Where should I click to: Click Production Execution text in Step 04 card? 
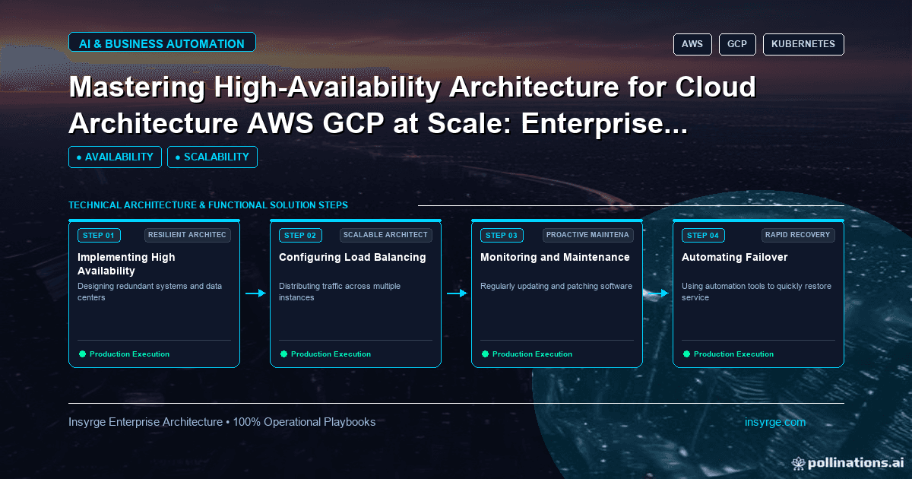point(733,354)
